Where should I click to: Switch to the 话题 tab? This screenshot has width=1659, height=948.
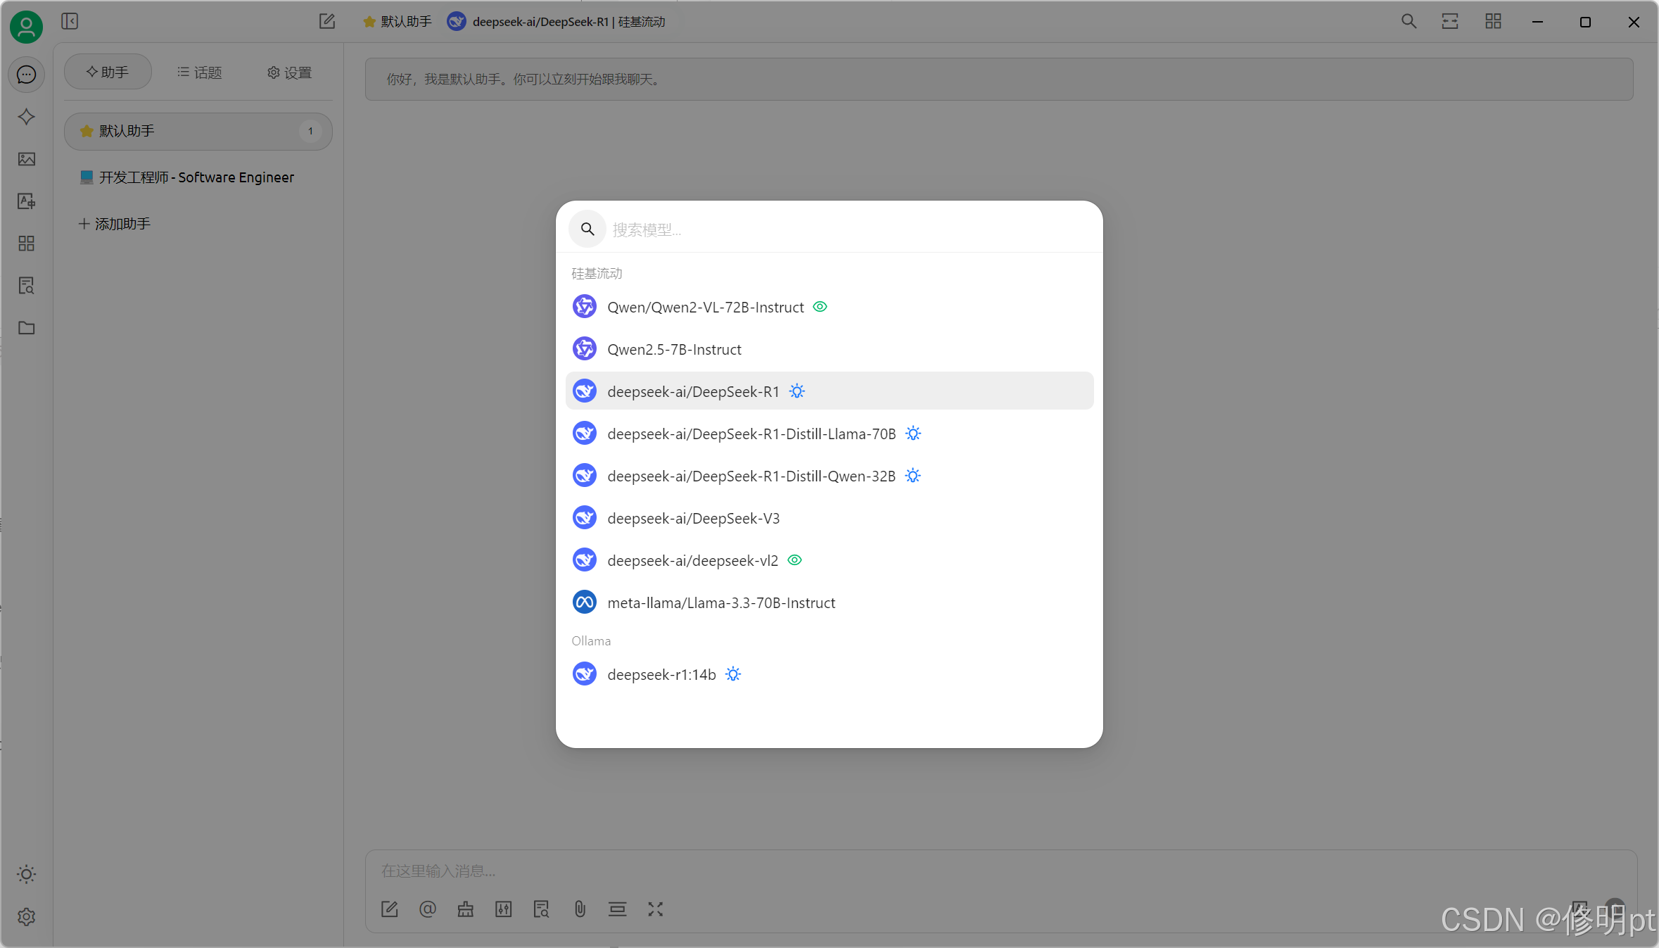click(x=199, y=72)
